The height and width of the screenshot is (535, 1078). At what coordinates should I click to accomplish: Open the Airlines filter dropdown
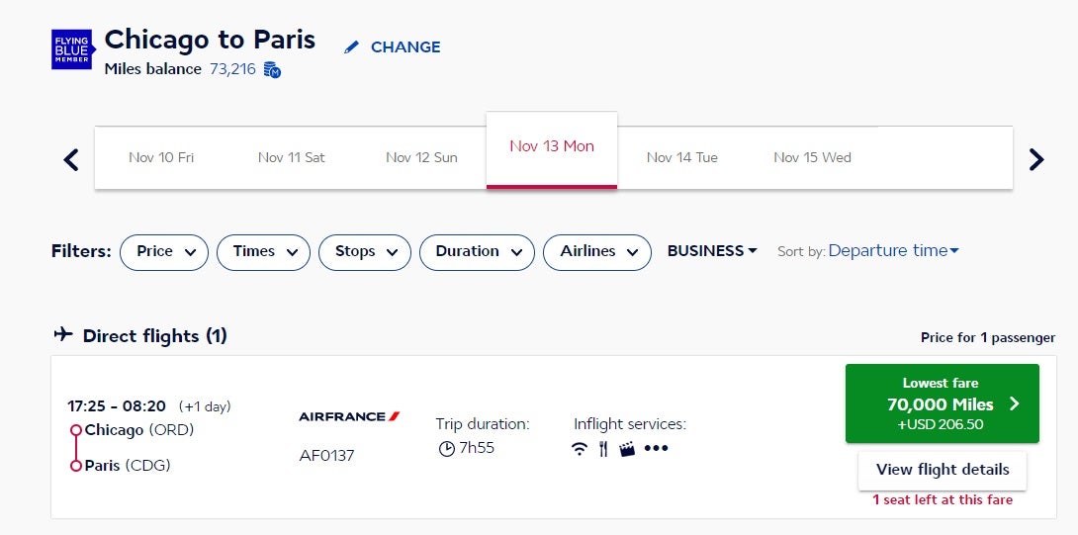[597, 252]
